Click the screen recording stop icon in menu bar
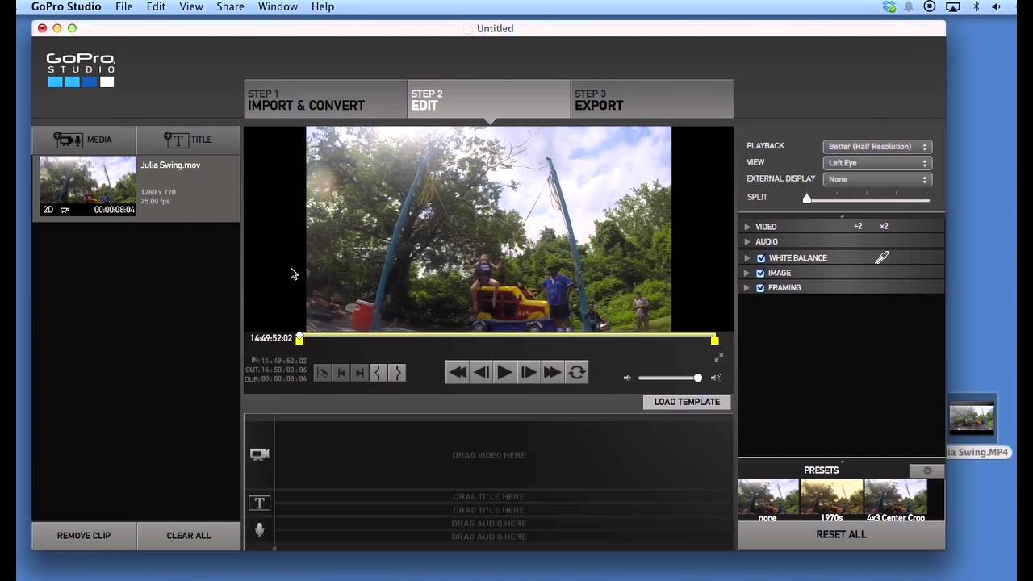The height and width of the screenshot is (581, 1033). [930, 6]
